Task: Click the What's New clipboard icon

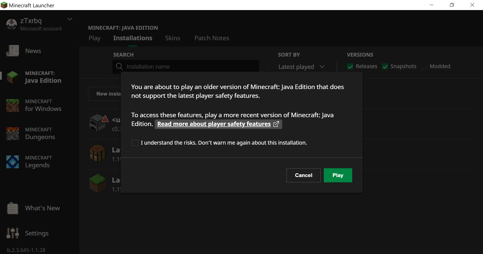Action: point(13,208)
